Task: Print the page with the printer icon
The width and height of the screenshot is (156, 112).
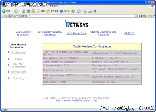Action: pos(85,11)
